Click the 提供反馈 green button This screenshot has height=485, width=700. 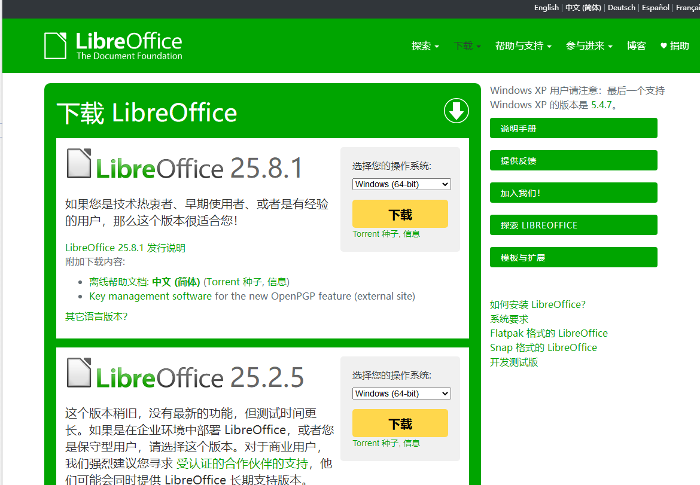click(573, 160)
